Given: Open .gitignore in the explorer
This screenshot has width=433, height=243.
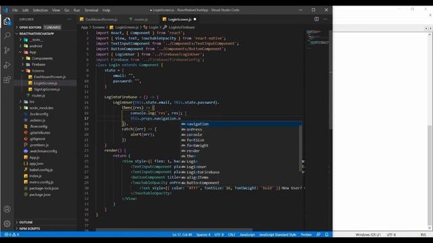Looking at the screenshot, I should [x=37, y=139].
